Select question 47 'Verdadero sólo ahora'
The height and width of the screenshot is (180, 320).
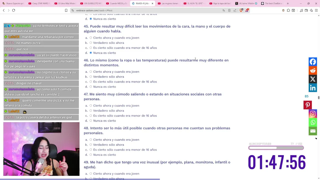pyautogui.click(x=91, y=110)
